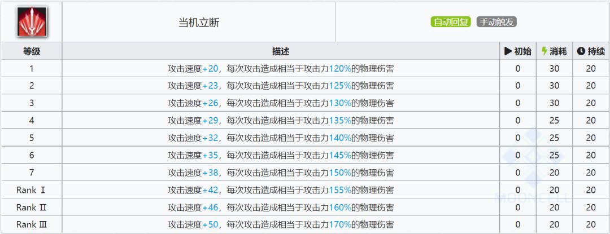The width and height of the screenshot is (610, 234).
Task: Click the level 7 description row
Action: click(x=281, y=173)
